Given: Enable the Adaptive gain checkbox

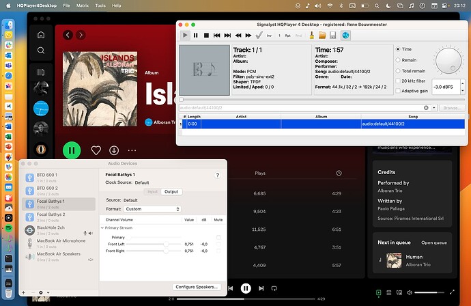Looking at the screenshot, I should 398,91.
